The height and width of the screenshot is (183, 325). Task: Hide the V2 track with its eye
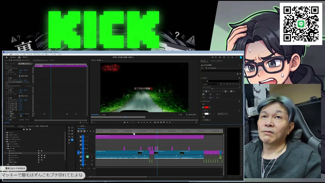coord(88,149)
